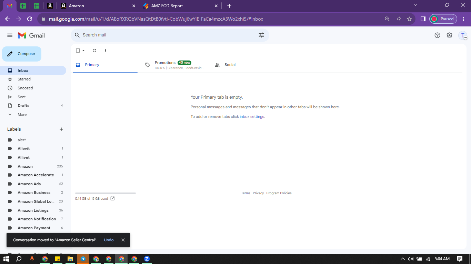Open a new browser tab with plus
The width and height of the screenshot is (471, 264).
coord(229,6)
